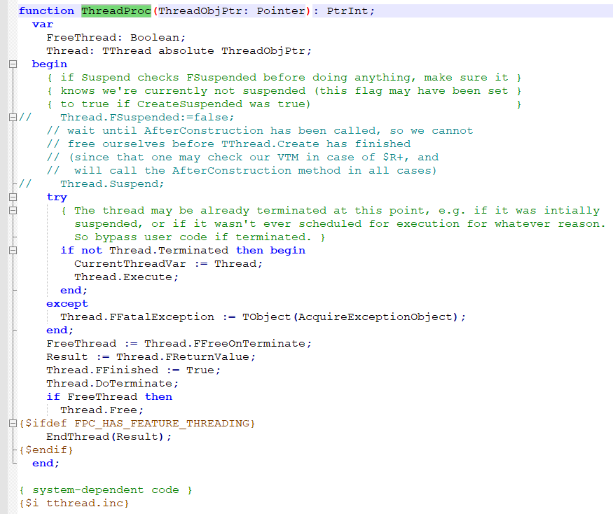The image size is (613, 514).
Task: Click 'Result := Thread.FReturnValue;' line
Action: tap(151, 356)
